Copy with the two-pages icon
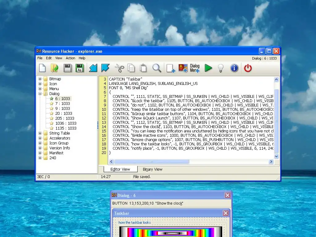The width and height of the screenshot is (316, 237). coord(131,68)
